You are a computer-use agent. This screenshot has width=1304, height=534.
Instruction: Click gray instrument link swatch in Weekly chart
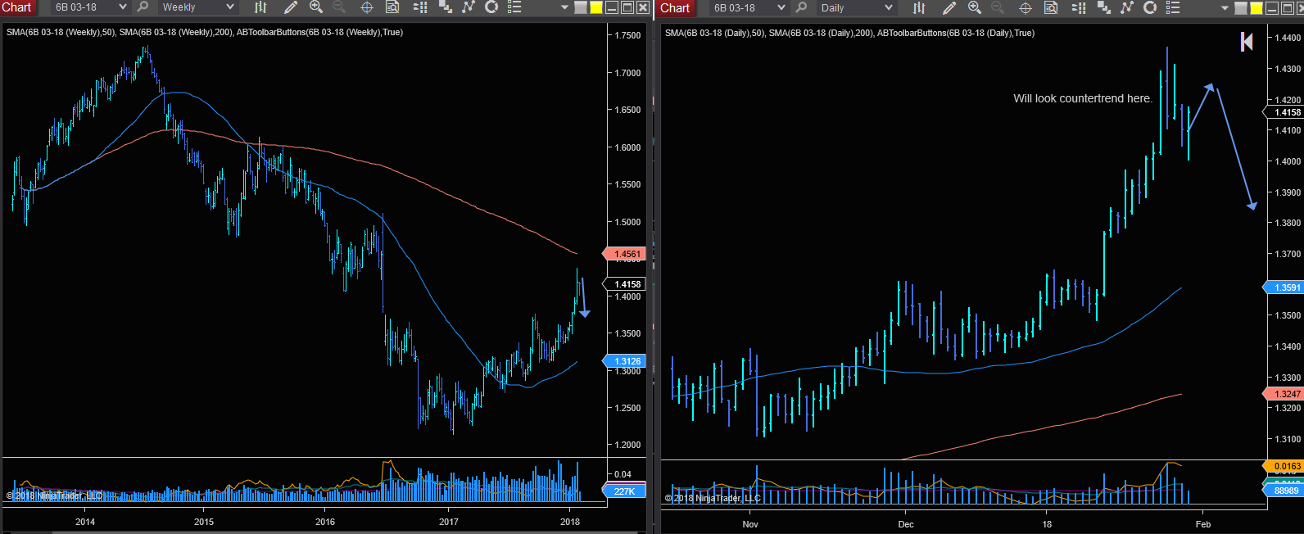click(x=581, y=8)
